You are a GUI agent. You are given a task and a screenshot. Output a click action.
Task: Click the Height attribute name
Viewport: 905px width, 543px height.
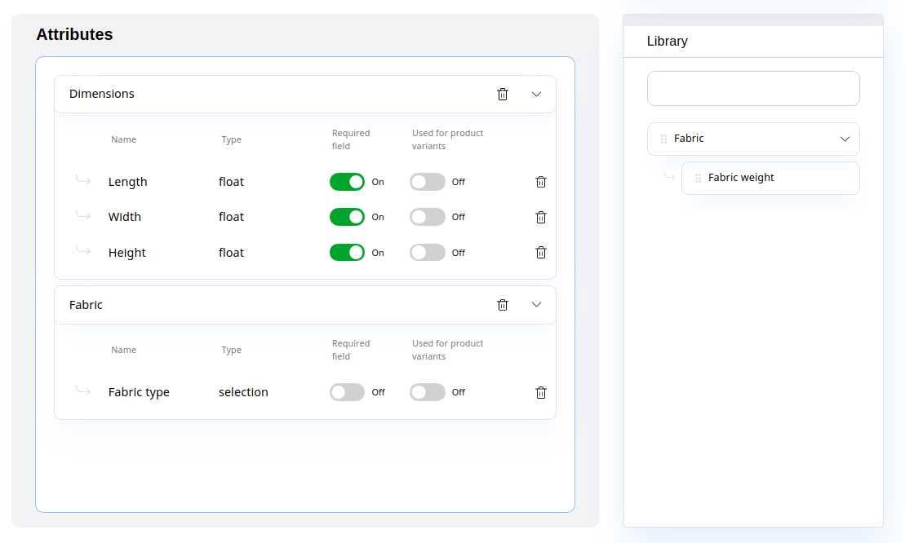pos(127,253)
